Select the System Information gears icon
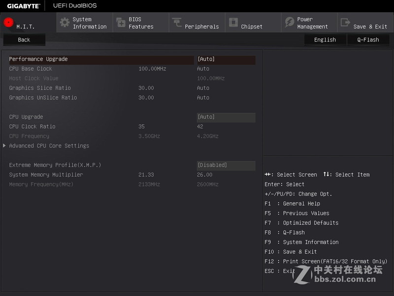394x296 pixels. click(64, 22)
